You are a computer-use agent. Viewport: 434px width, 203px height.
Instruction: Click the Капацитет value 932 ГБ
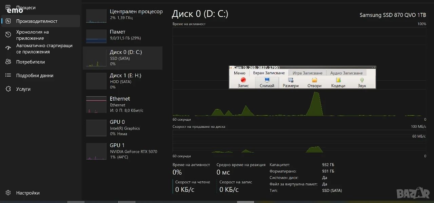[x=328, y=165]
